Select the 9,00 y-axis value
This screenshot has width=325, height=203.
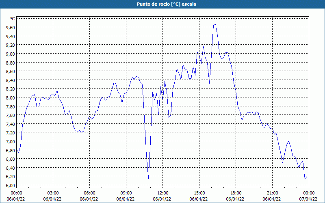[x=11, y=54]
